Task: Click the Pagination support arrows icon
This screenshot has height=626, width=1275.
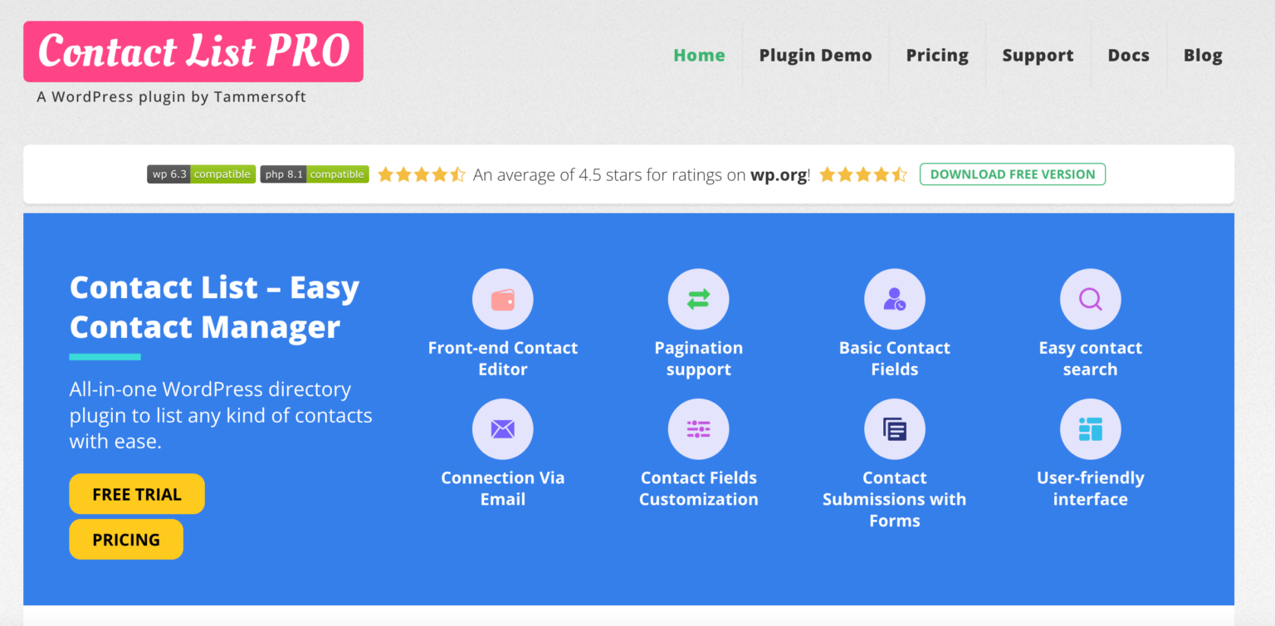Action: [x=698, y=299]
